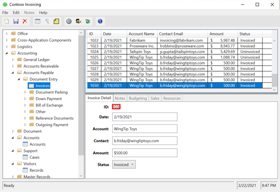This screenshot has height=192, width=280.
Task: Click the table grid toolbar icon
Action: [x=38, y=21]
